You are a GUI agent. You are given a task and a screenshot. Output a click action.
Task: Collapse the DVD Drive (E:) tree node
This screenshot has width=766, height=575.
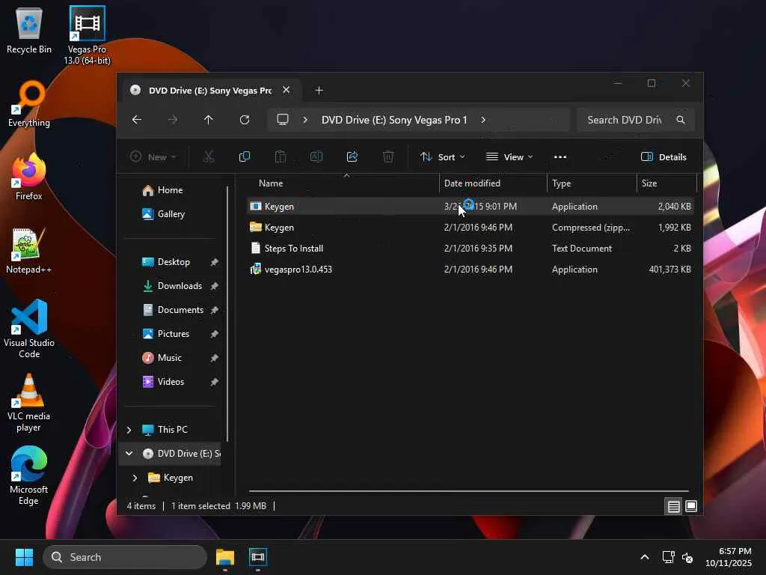129,453
